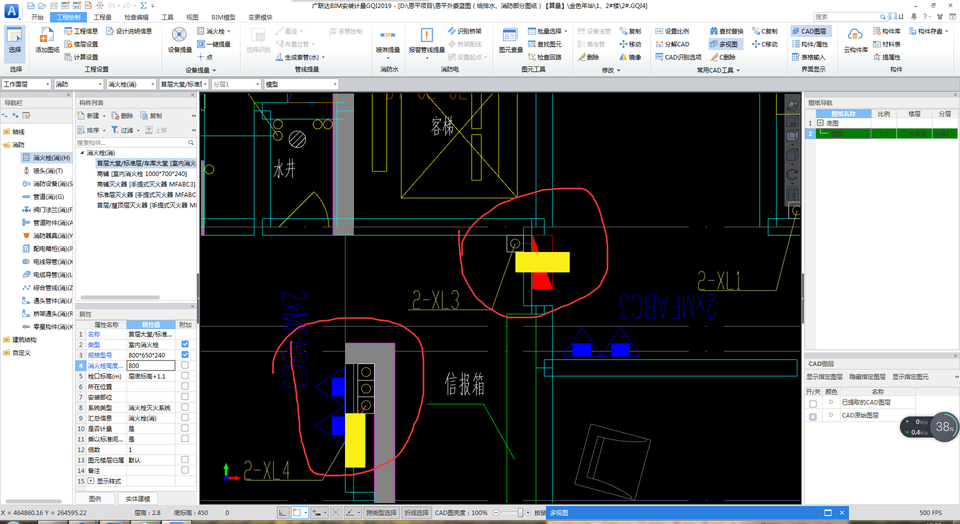This screenshot has width=960, height=524.
Task: Click 工程信息 project info icon
Action: (x=81, y=31)
